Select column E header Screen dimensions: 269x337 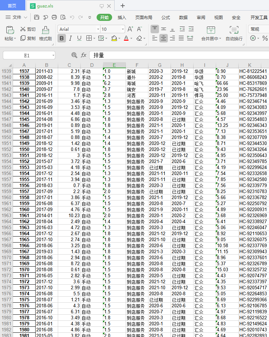coord(114,65)
